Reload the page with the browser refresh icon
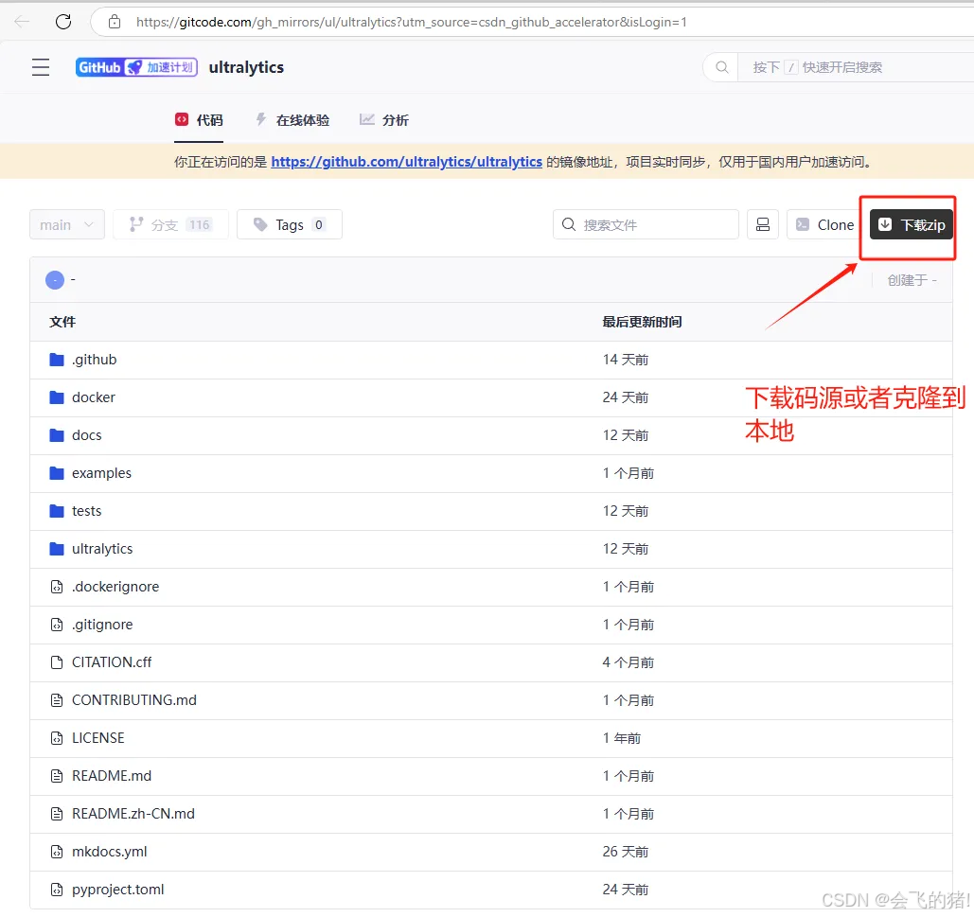This screenshot has width=974, height=917. (x=63, y=22)
